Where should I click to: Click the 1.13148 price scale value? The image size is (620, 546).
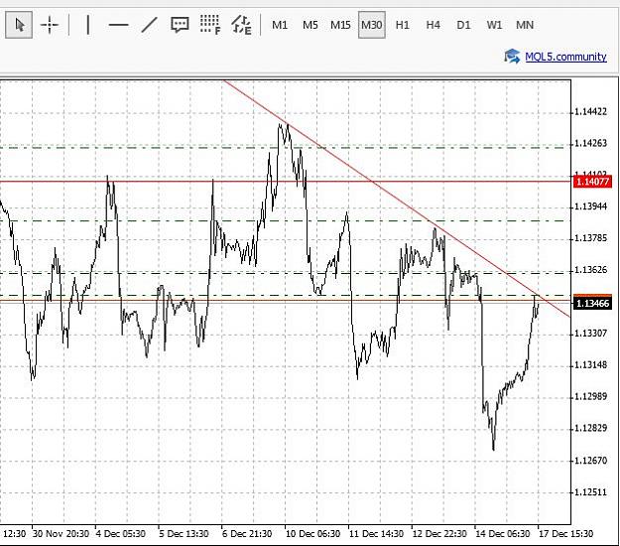click(591, 364)
